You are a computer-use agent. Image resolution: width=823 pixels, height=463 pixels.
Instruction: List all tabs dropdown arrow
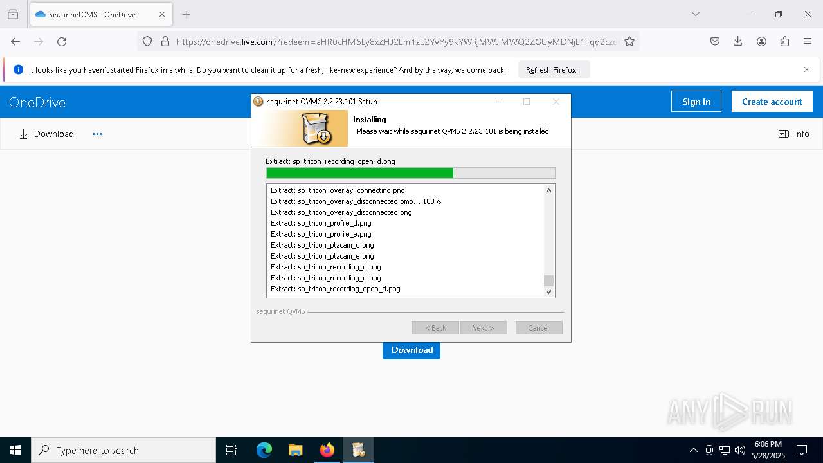[695, 14]
